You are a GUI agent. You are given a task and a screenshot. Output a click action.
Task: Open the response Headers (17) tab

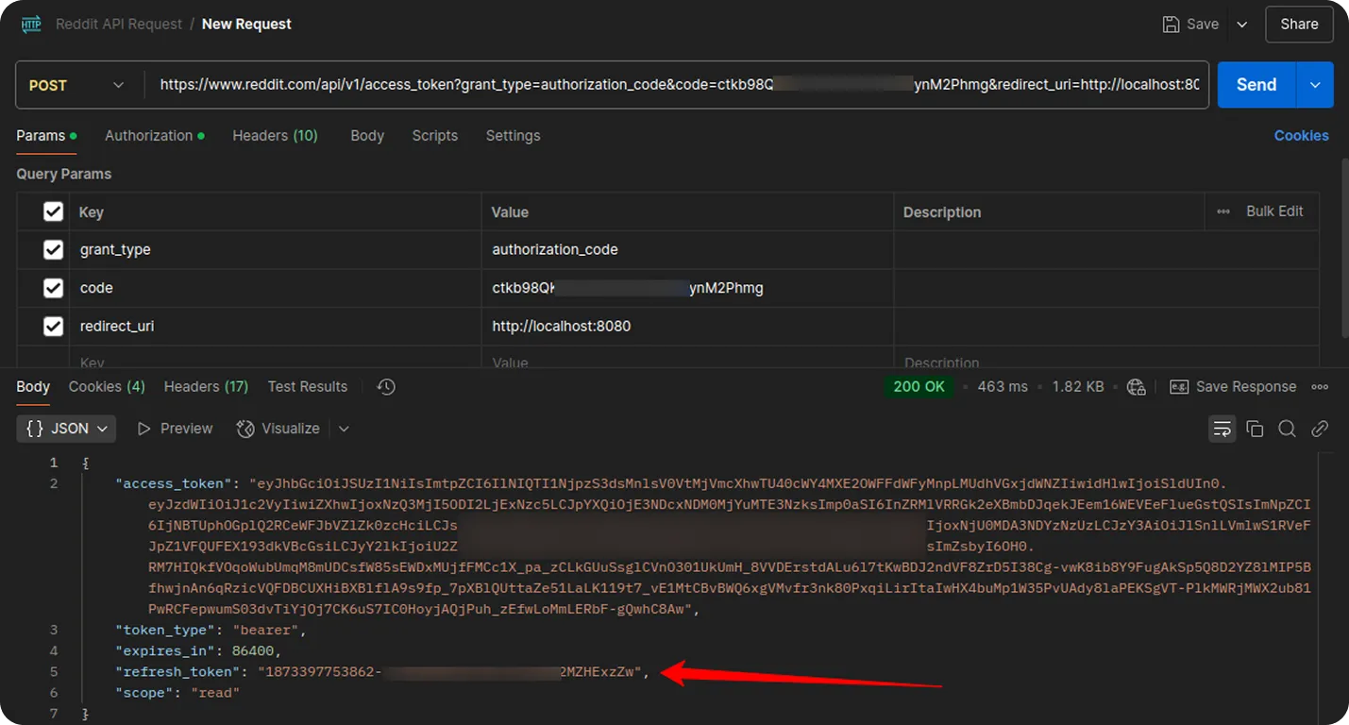(206, 387)
